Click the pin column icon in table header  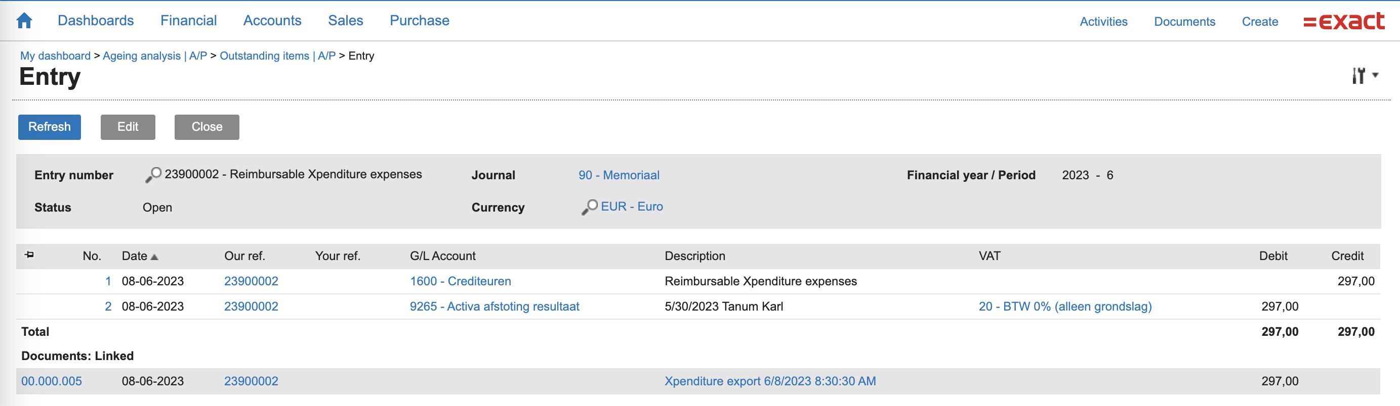click(29, 255)
